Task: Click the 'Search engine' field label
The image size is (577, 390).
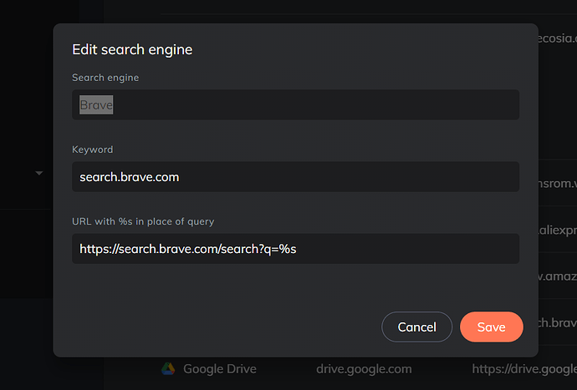Action: coord(105,78)
